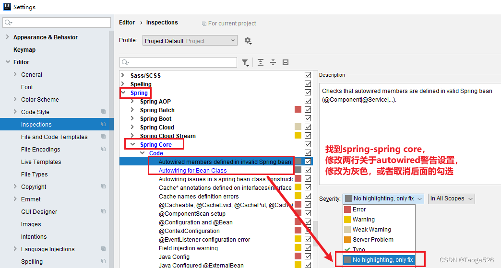Select Warning severity option
Image resolution: width=501 pixels, height=268 pixels.
pos(379,220)
